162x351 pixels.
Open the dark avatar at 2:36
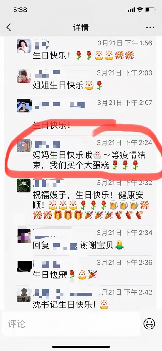point(24,265)
